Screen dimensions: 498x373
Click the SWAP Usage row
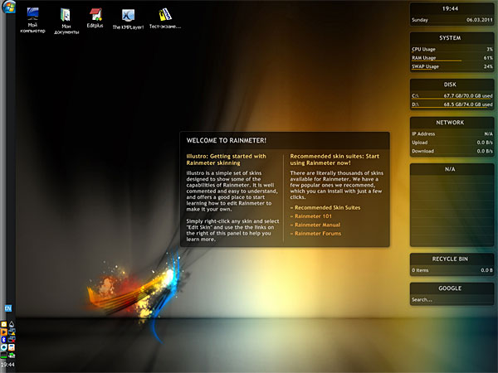452,66
